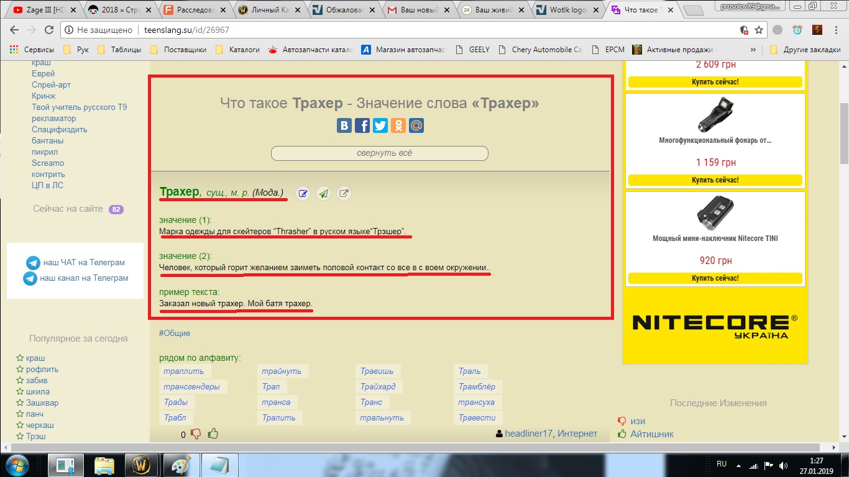This screenshot has width=849, height=477.
Task: Switch to the Wotlk logo browser tab
Action: pos(566,10)
